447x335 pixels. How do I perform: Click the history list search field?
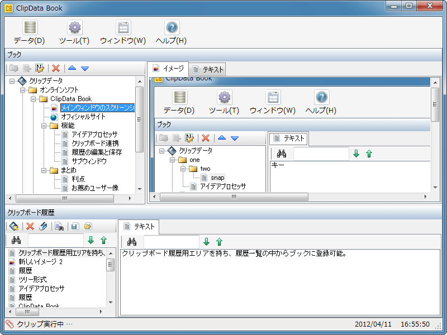[55, 241]
